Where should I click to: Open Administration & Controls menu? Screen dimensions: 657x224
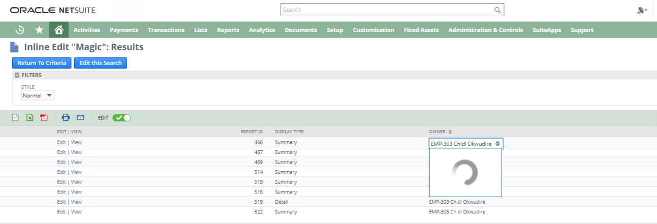(485, 30)
